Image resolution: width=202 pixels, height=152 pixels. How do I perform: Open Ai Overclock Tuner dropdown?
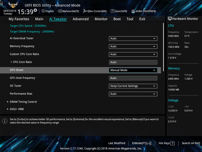133,39
